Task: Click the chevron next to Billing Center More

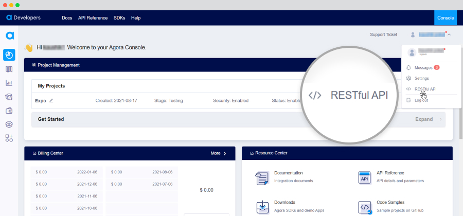Action: coord(225,153)
